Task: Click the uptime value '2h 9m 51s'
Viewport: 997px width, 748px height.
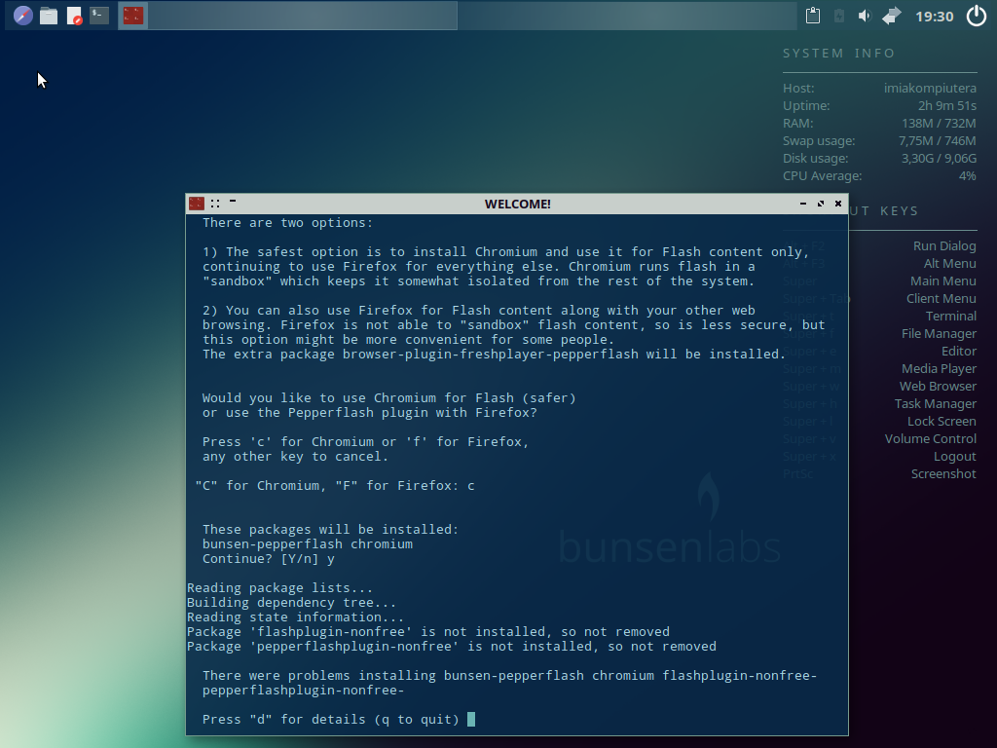Action: pyautogui.click(x=946, y=105)
